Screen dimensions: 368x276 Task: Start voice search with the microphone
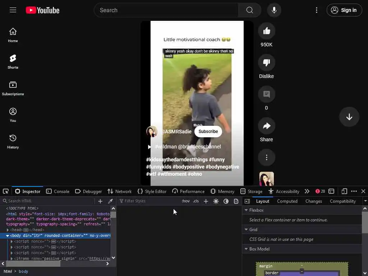(274, 10)
